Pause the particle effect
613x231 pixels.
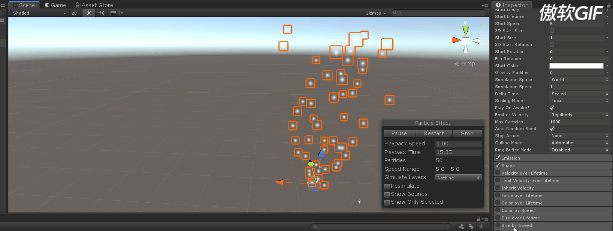[399, 133]
